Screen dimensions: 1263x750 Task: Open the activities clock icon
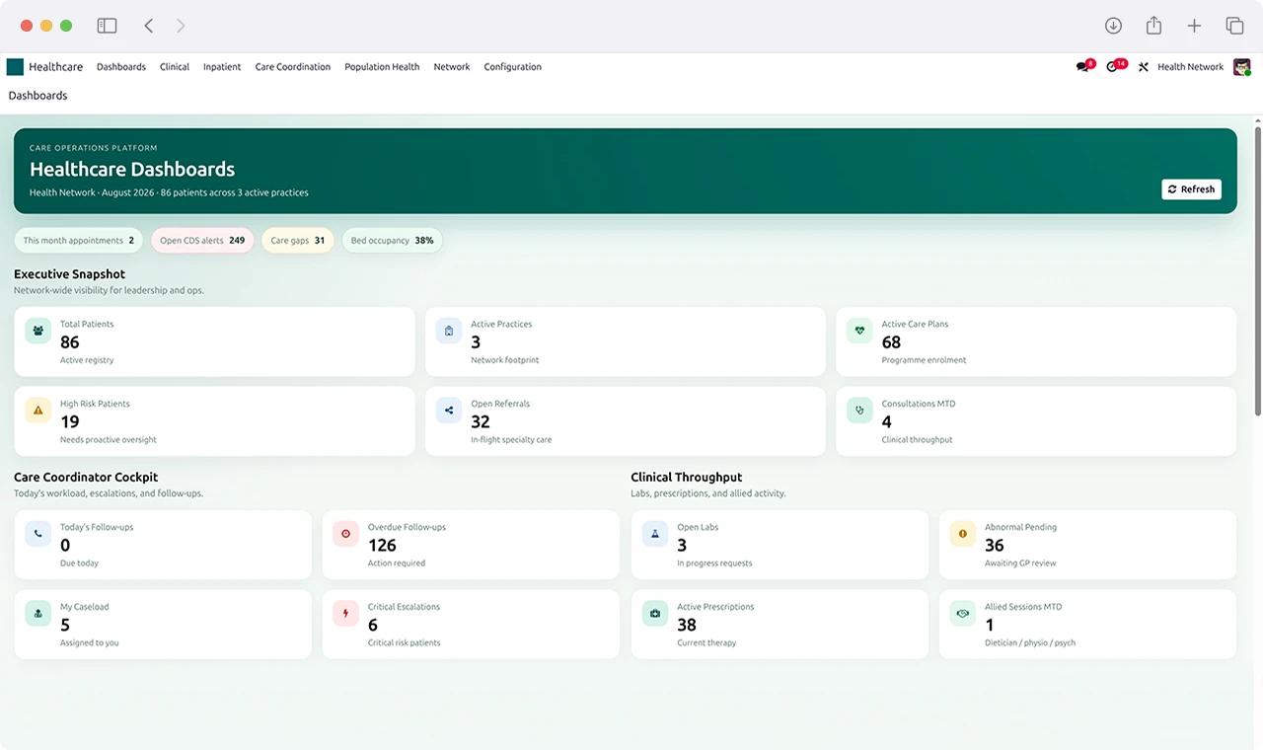[1113, 67]
